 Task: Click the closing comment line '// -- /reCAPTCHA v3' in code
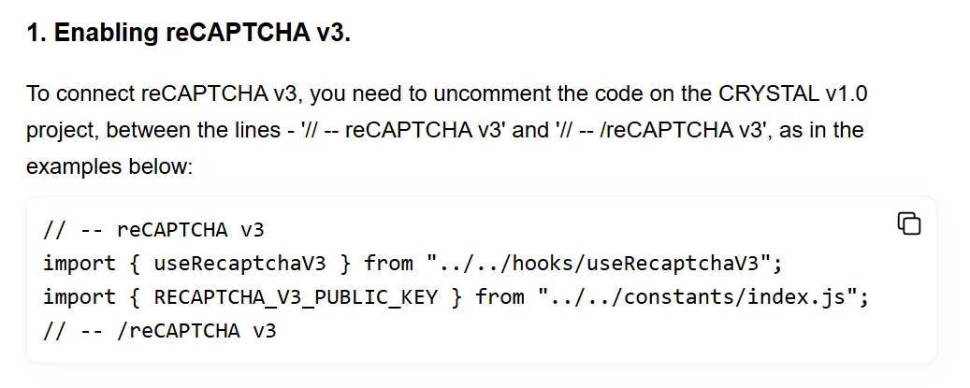160,331
